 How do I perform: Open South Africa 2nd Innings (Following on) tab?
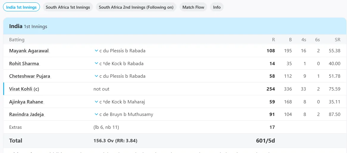click(x=136, y=7)
